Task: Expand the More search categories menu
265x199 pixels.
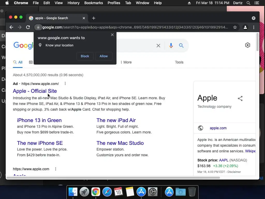Action: [126, 62]
